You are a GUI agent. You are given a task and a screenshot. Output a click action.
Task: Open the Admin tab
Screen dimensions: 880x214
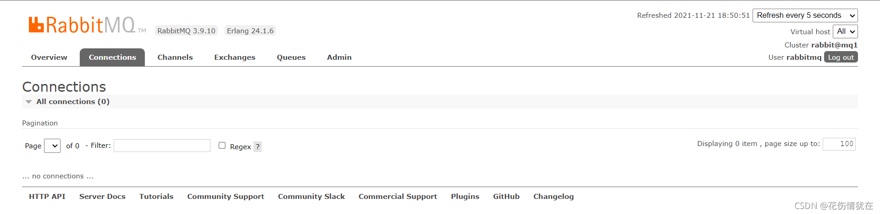(339, 57)
